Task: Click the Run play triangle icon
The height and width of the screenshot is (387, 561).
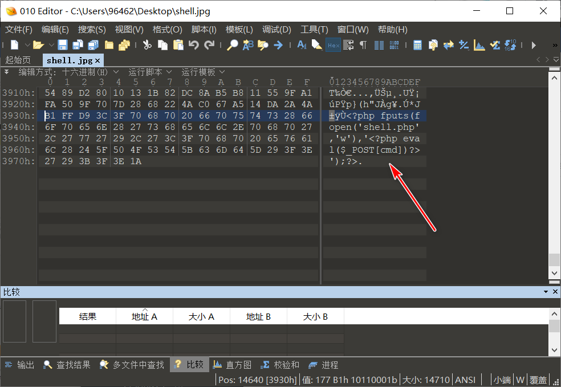Action: point(534,45)
